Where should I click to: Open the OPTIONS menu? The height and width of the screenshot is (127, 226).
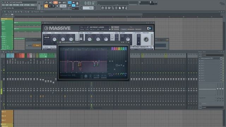27,5
